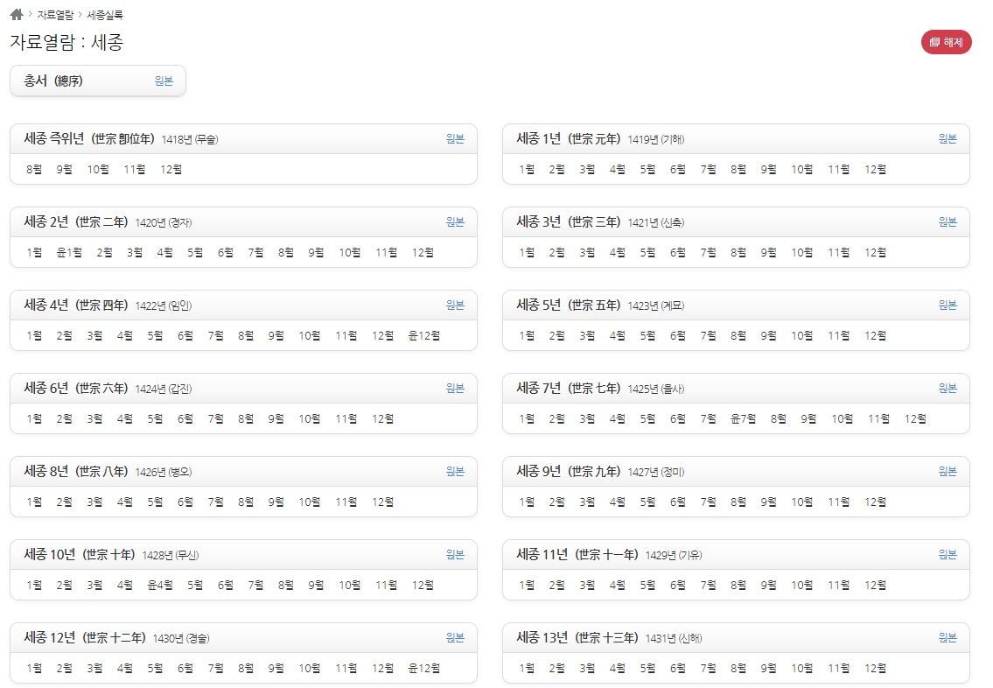Viewport: 993px width, 688px height.
Task: Open 8월 of 세종 즉위년
Action: [34, 169]
